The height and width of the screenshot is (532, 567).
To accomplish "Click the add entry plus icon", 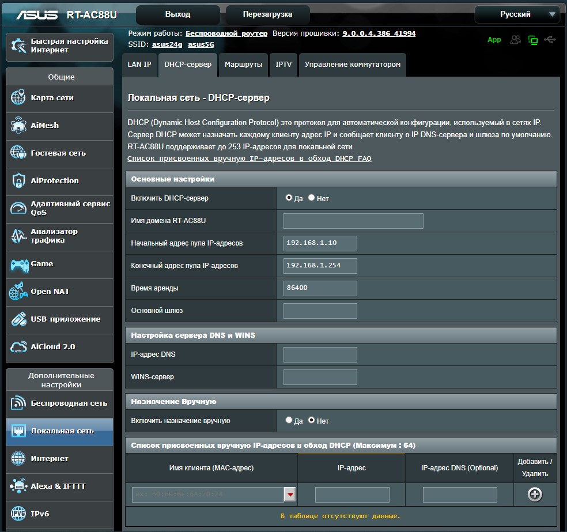I will coord(535,495).
